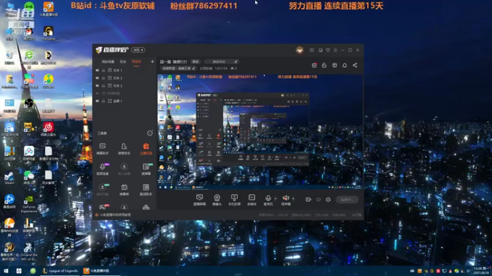Click the room number 1423194
This screenshot has height=276, width=492.
(221, 68)
